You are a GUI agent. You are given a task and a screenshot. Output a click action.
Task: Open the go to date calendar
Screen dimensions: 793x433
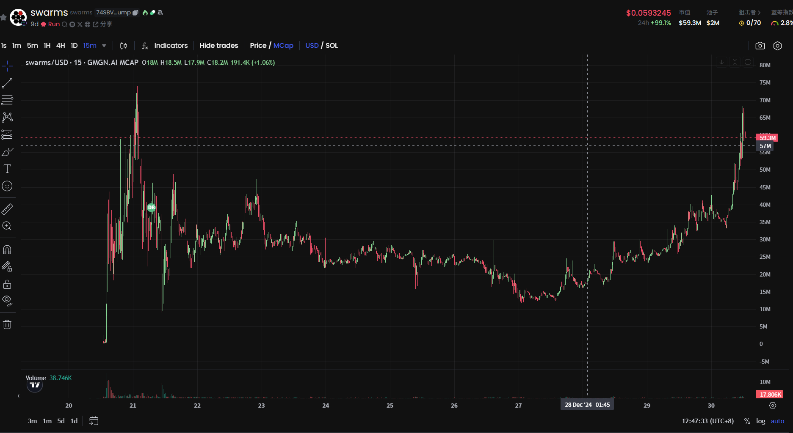click(x=94, y=421)
